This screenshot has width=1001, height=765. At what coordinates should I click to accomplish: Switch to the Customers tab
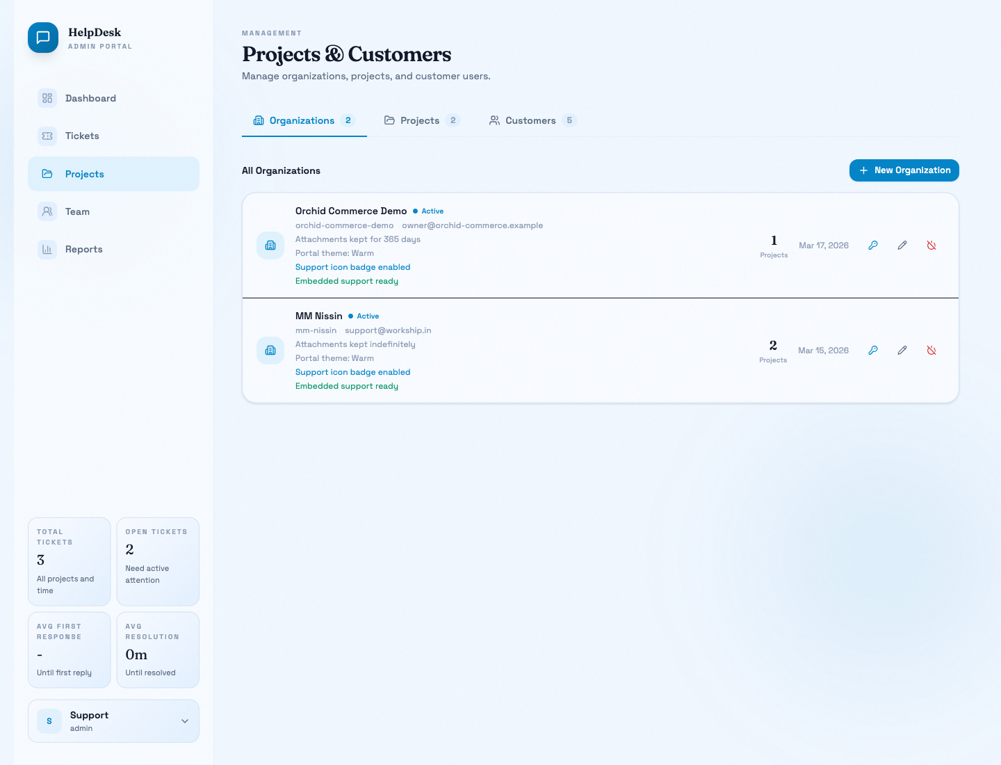[x=532, y=120]
